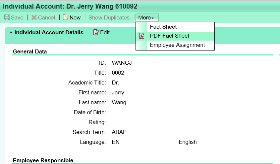Select Fact Sheet from the More menu
280x164 pixels.
coord(175,27)
